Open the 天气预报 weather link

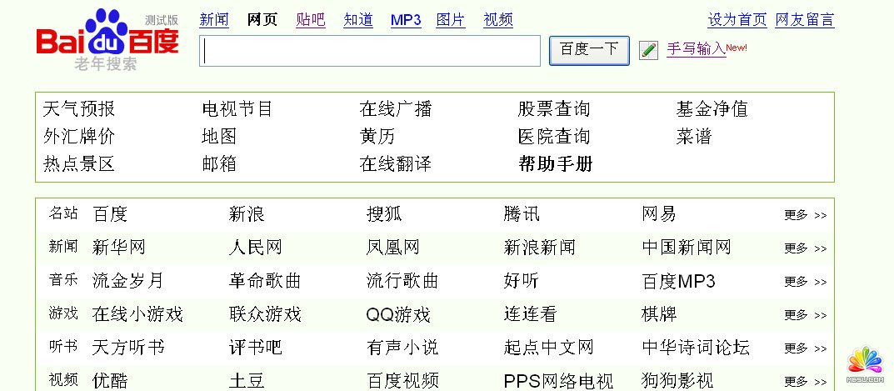[79, 109]
